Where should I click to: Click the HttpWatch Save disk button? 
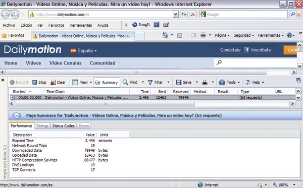(x=184, y=82)
